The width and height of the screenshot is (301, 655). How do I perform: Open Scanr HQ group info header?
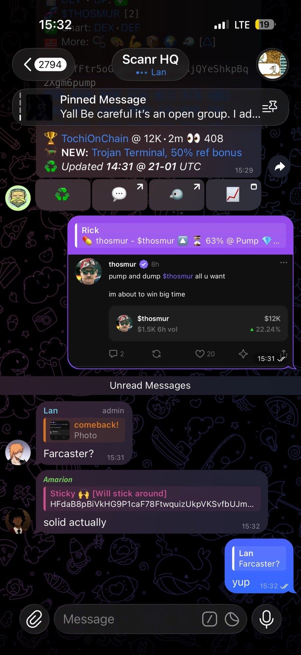(x=150, y=65)
